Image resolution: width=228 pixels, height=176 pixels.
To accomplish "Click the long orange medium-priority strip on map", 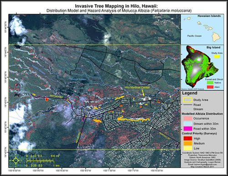I will [x=134, y=119].
